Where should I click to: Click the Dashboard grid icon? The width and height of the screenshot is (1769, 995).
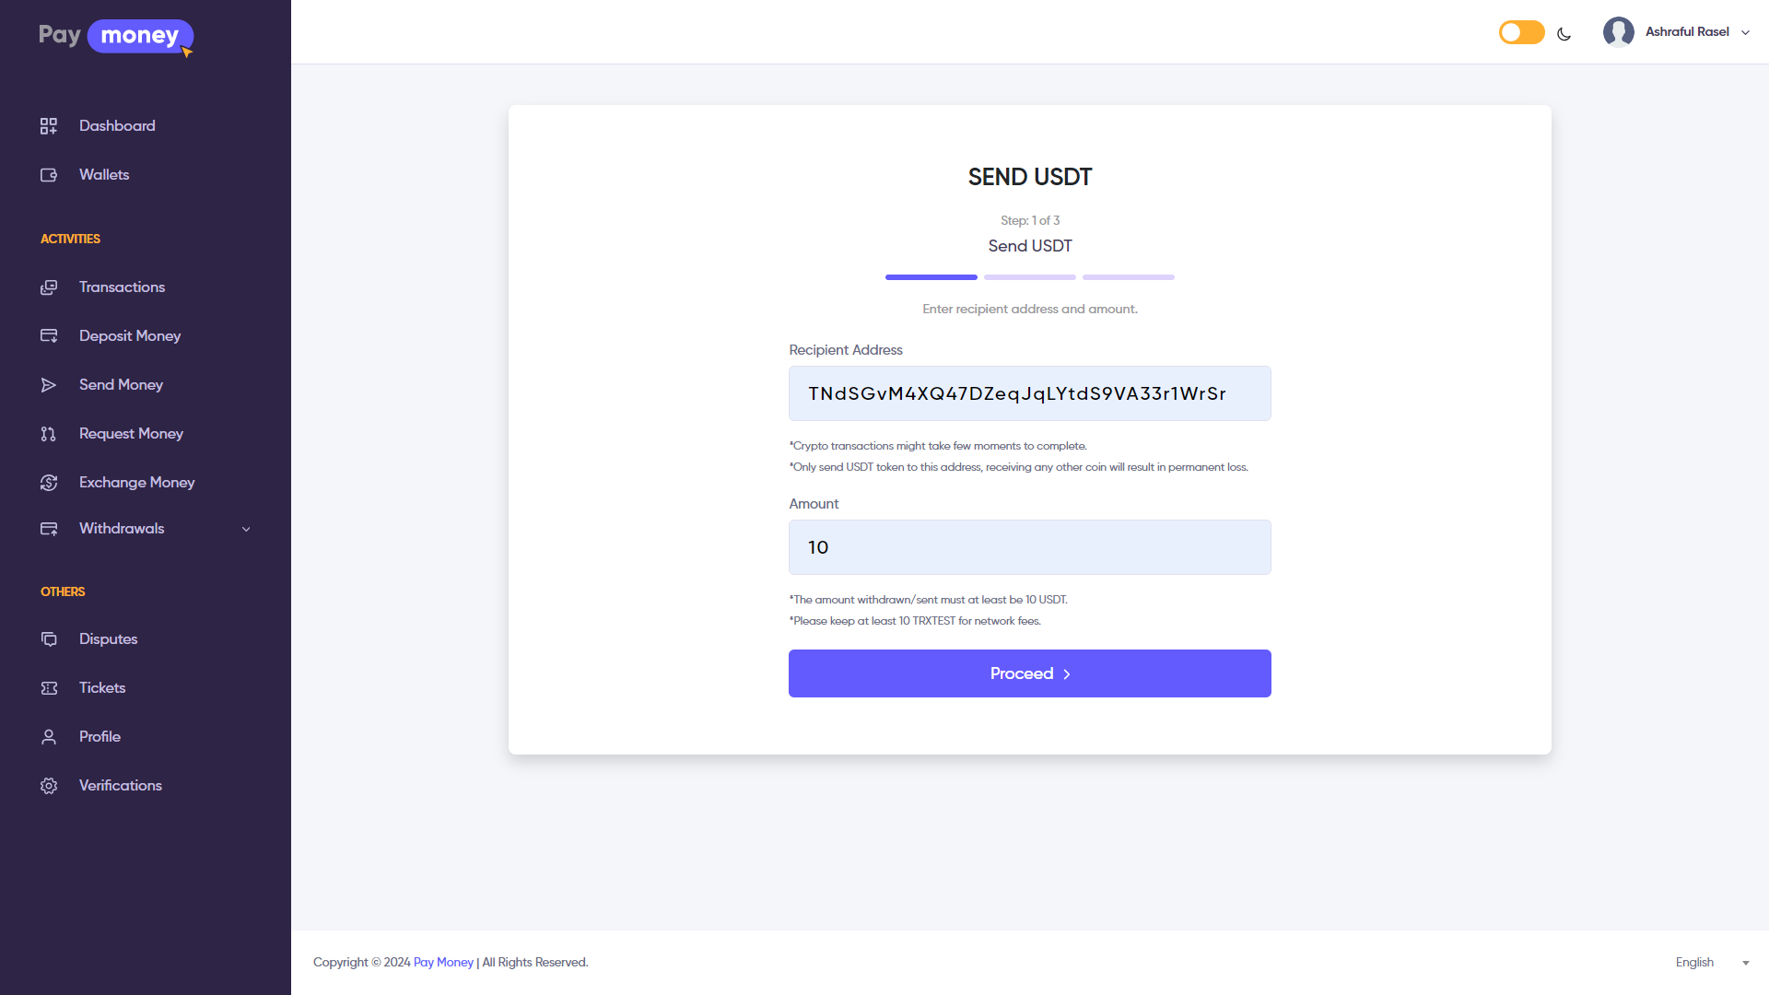pyautogui.click(x=49, y=126)
